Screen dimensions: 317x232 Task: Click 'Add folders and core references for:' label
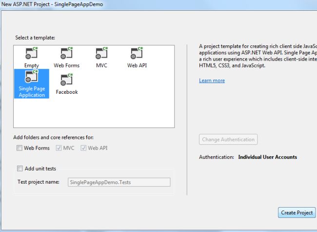point(53,137)
